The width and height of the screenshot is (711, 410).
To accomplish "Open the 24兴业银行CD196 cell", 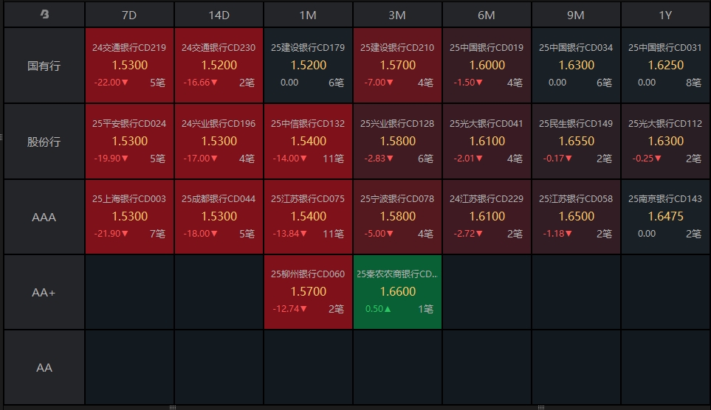I will click(x=219, y=141).
